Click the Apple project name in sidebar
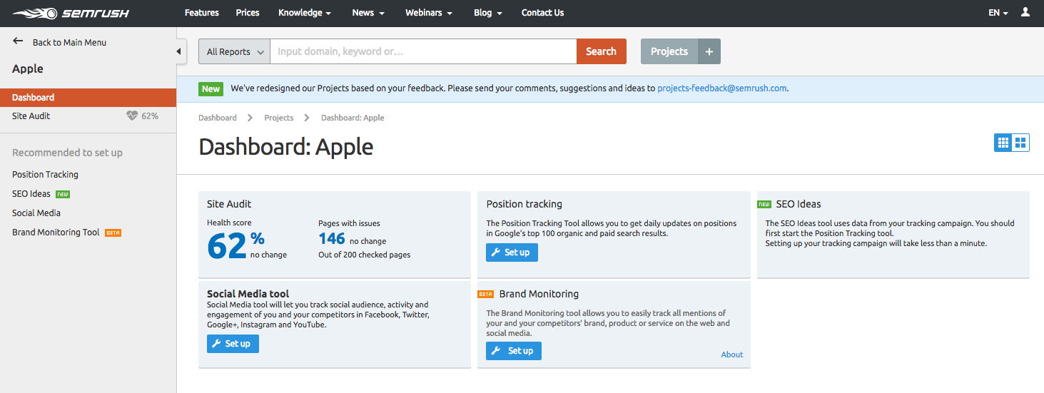The image size is (1044, 393). (x=28, y=68)
